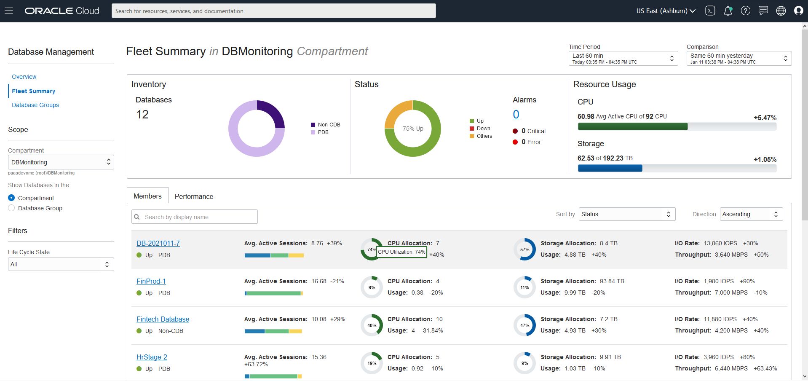Open the support chat icon
808x381 pixels.
tap(763, 11)
